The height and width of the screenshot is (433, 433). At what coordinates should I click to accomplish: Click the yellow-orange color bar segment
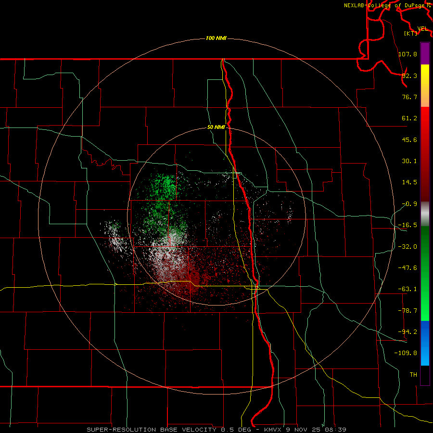click(x=425, y=86)
